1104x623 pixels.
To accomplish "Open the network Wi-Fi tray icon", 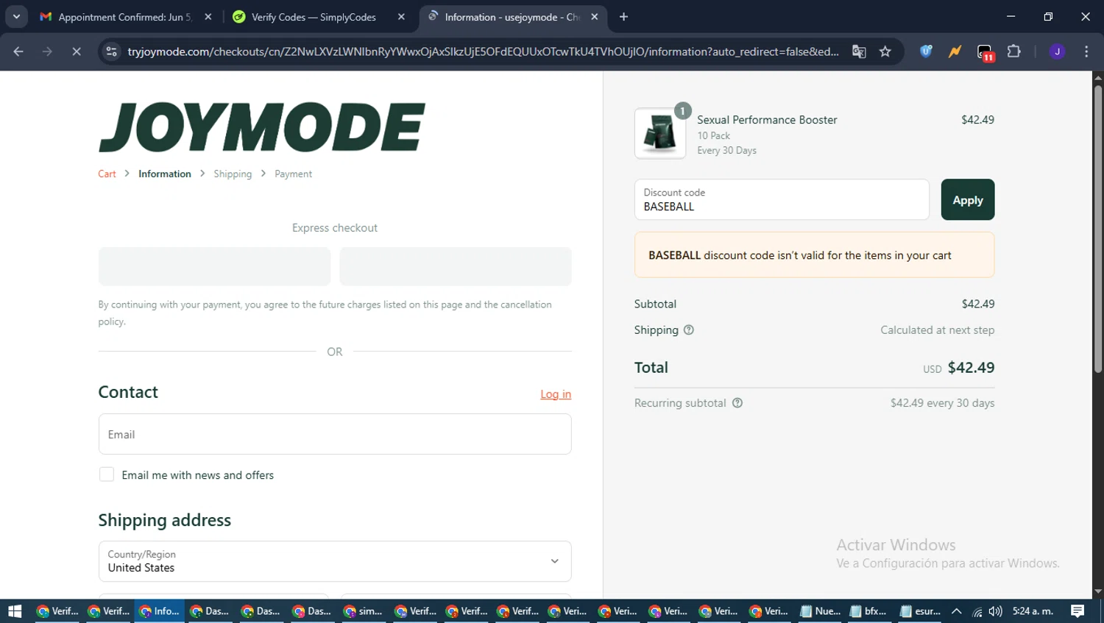I will click(977, 611).
